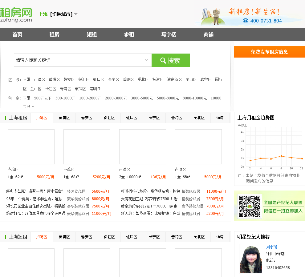305x277 pixels.
Task: Click 全国地产经纪人联盟 banner text
Action: tap(283, 203)
